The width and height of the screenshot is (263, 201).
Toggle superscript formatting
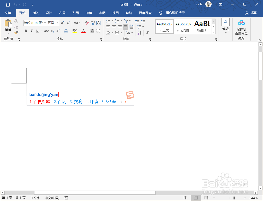click(58, 31)
